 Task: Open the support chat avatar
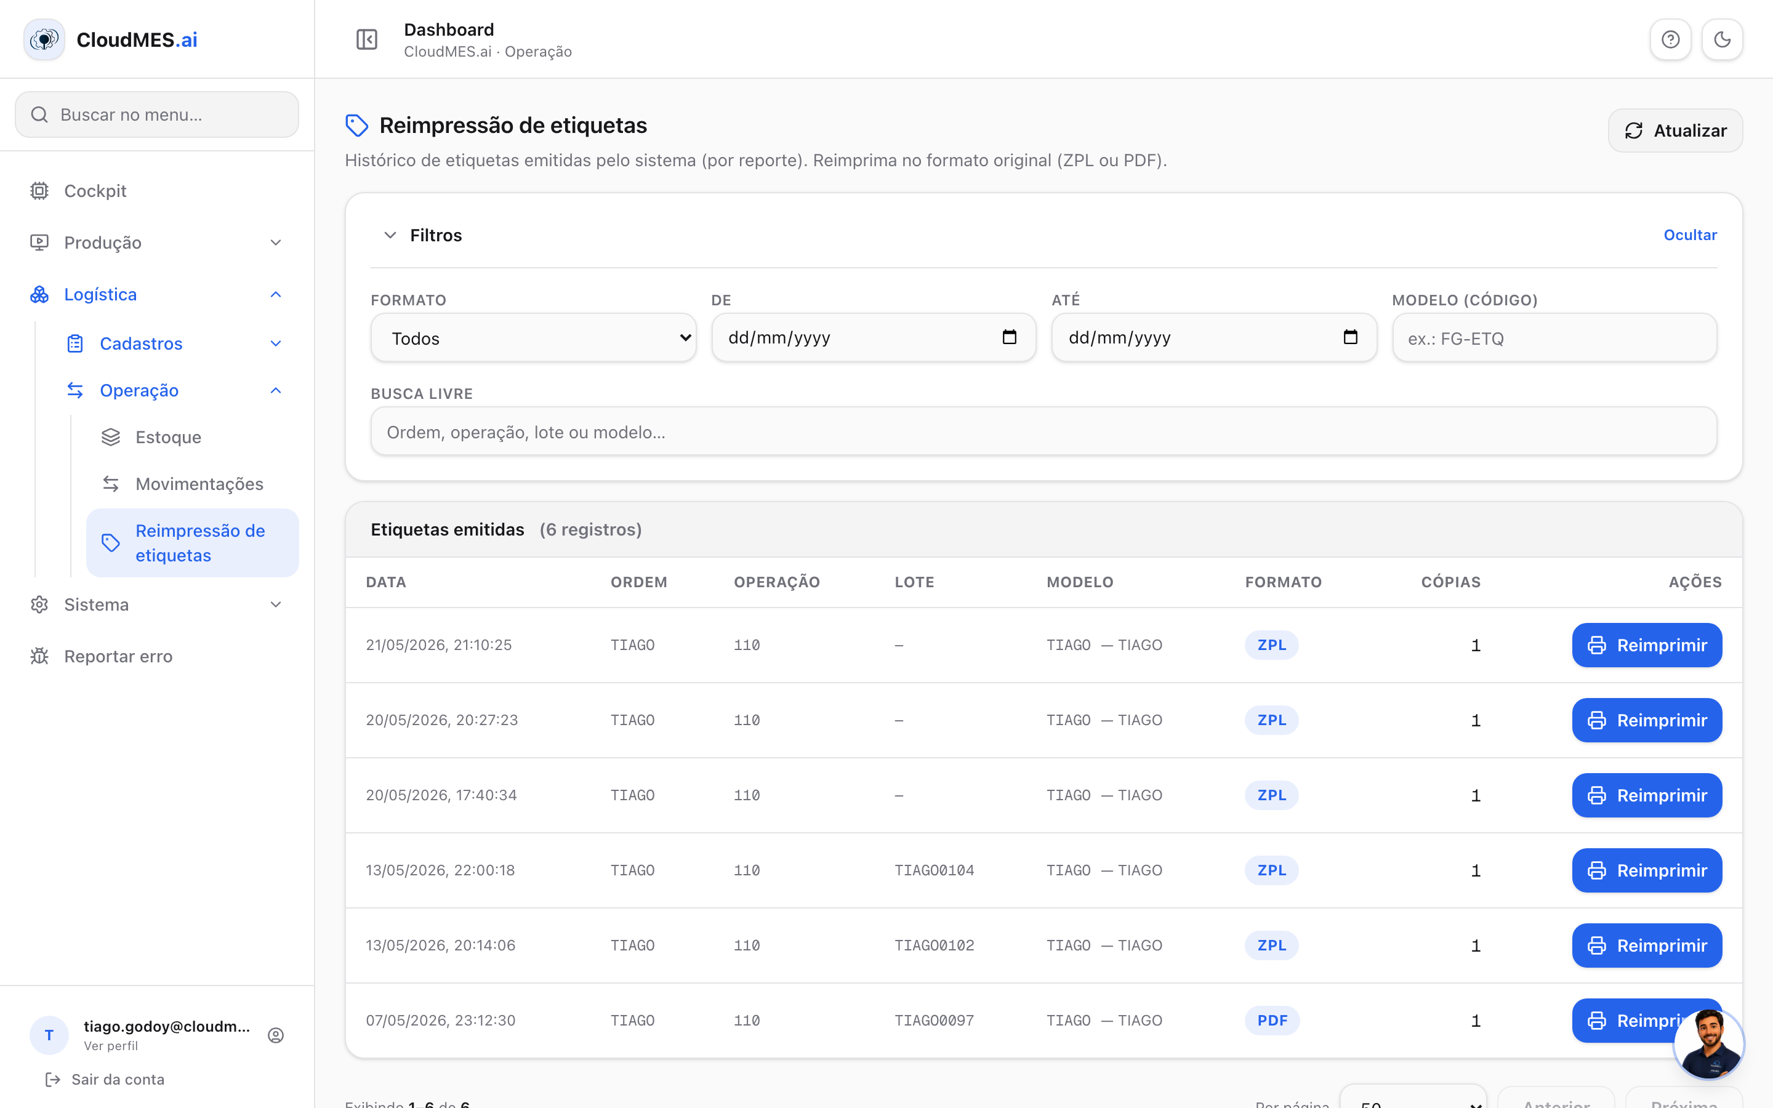(1708, 1043)
